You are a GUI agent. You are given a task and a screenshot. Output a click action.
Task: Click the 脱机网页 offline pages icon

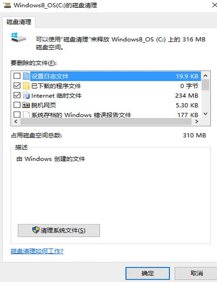point(25,105)
